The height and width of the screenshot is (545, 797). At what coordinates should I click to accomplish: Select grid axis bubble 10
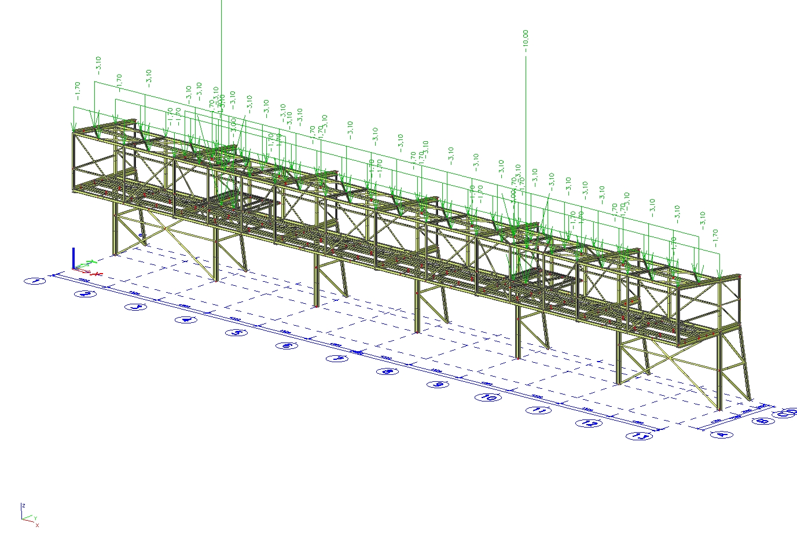click(489, 397)
